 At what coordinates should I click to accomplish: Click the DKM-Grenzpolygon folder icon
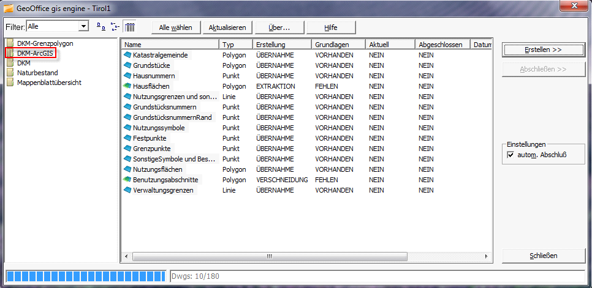coord(11,43)
